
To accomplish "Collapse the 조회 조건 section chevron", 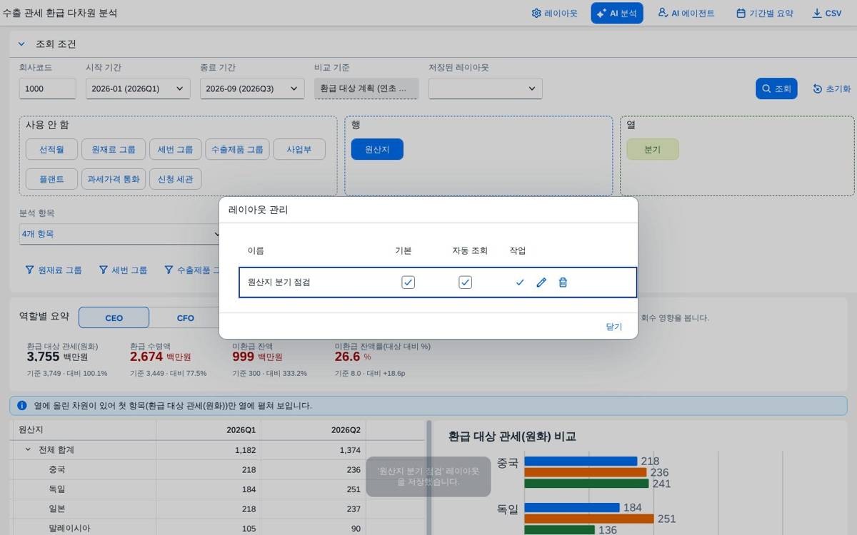I will [21, 44].
